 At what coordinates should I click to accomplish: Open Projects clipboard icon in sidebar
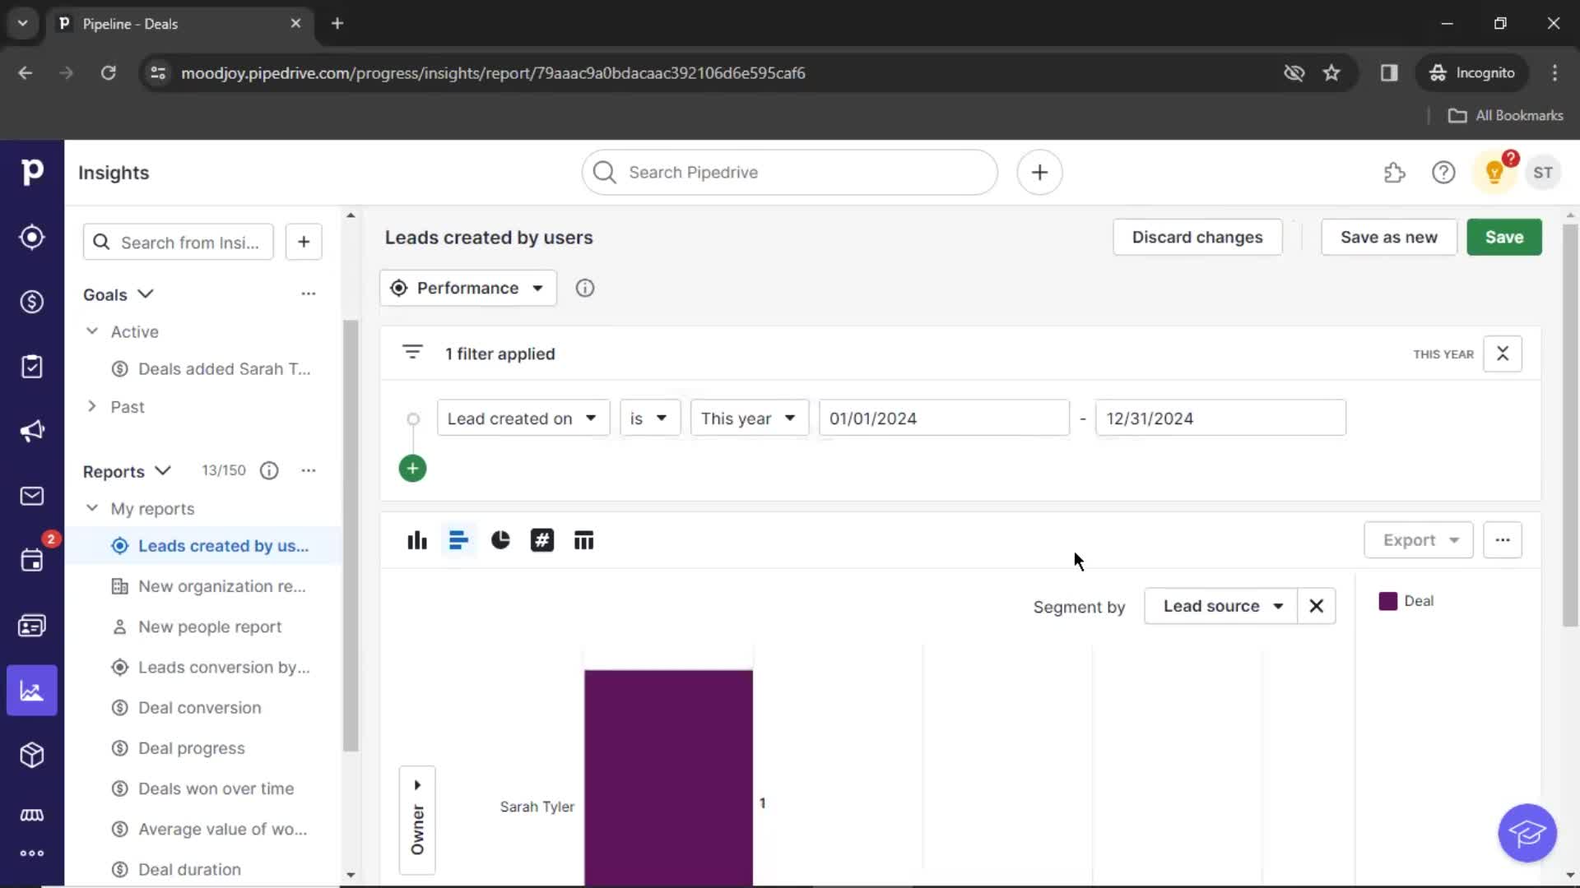(x=32, y=367)
